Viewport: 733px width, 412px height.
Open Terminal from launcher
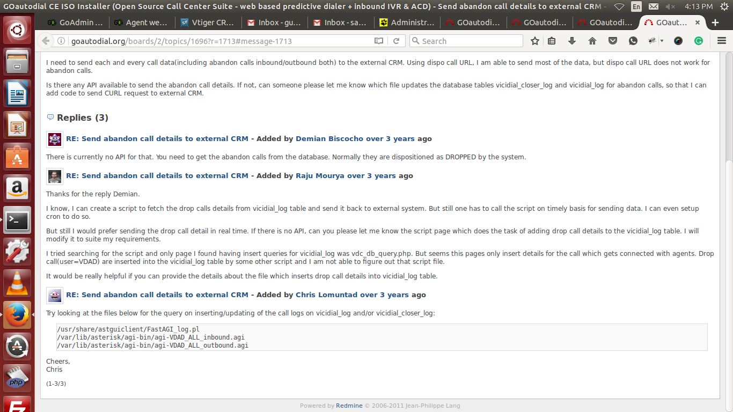[x=17, y=220]
